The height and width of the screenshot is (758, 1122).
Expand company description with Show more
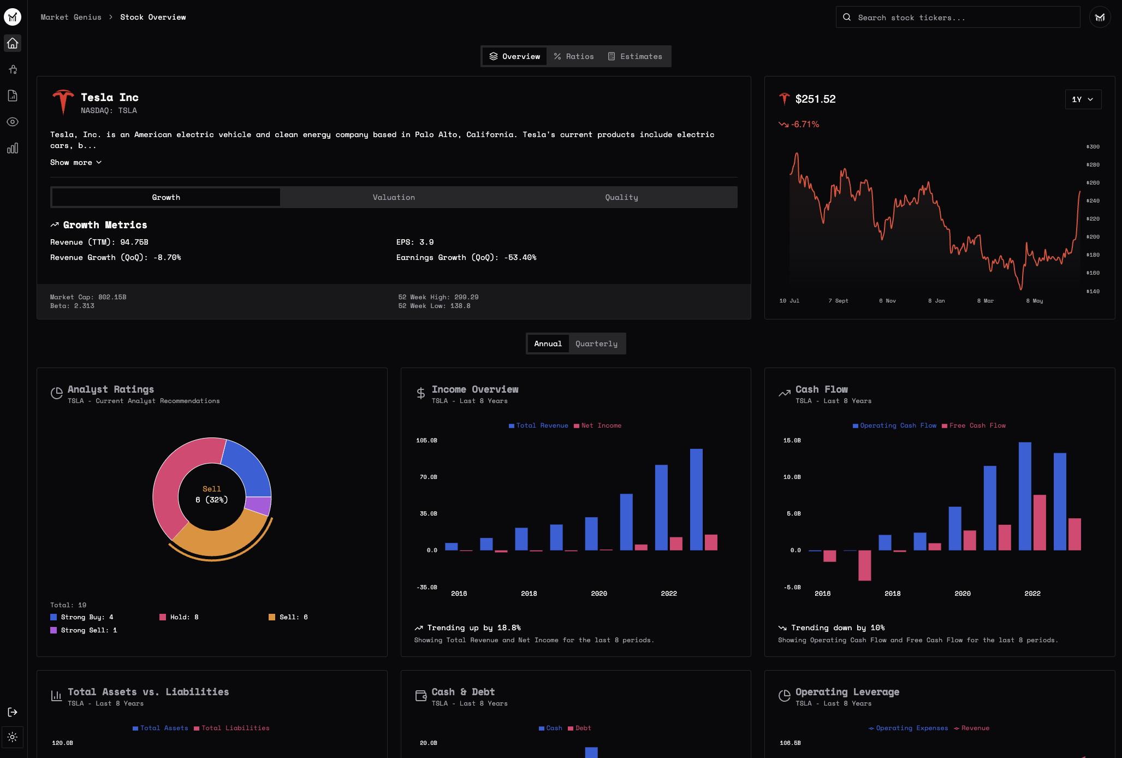point(76,162)
